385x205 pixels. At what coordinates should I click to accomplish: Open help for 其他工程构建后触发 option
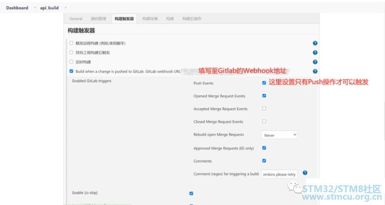(315, 52)
